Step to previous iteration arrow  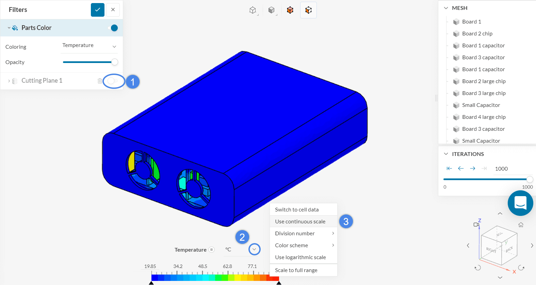click(x=461, y=169)
